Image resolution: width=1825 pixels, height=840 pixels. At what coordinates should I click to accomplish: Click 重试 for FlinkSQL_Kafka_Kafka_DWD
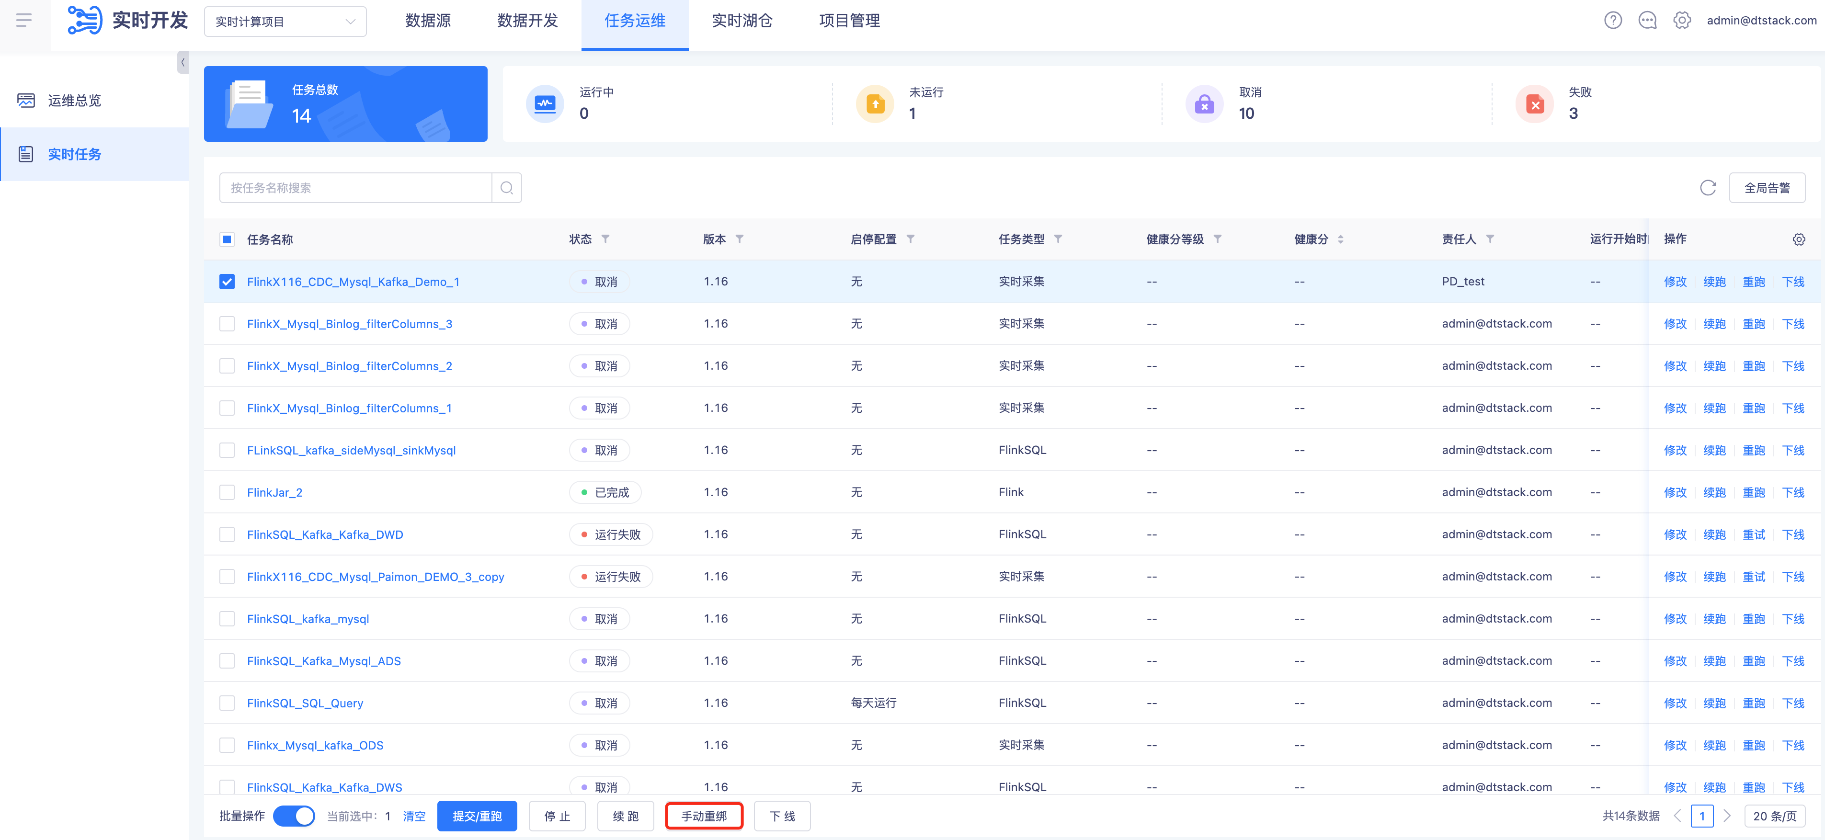point(1754,535)
